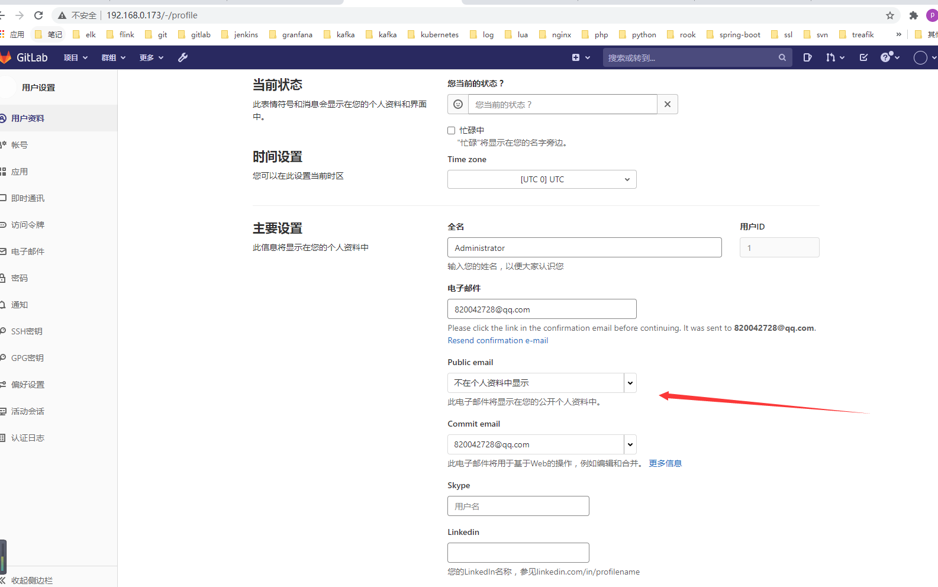
Task: Expand the 项目 projects menu
Action: pos(76,57)
